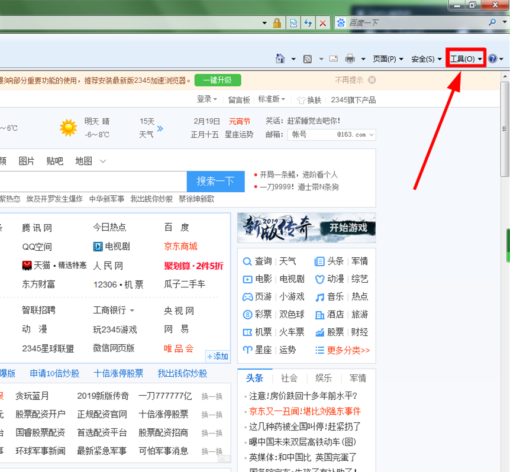The height and width of the screenshot is (472, 510).
Task: Click the refresh arrows icon
Action: point(308,22)
